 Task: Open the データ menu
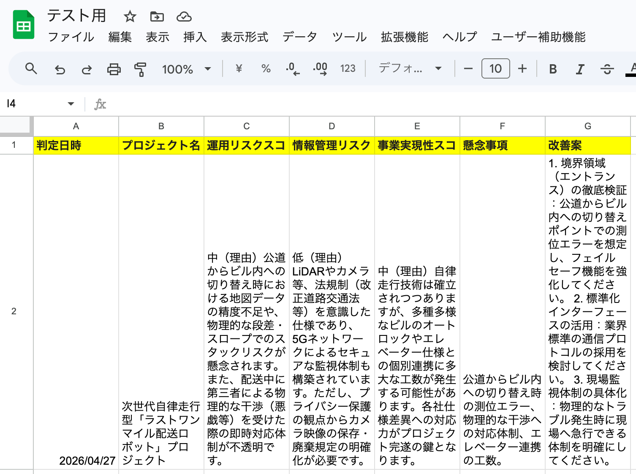pyautogui.click(x=299, y=37)
